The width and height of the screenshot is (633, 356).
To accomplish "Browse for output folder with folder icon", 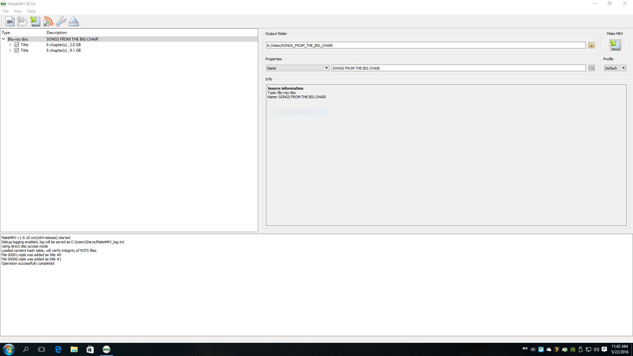I will (x=591, y=45).
